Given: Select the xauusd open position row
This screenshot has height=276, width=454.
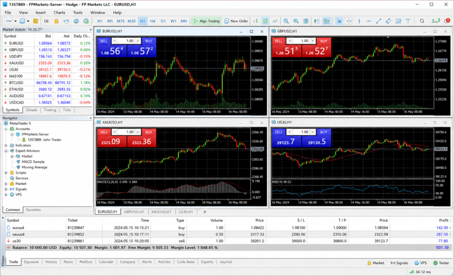Looking at the screenshot, I should tap(228, 234).
